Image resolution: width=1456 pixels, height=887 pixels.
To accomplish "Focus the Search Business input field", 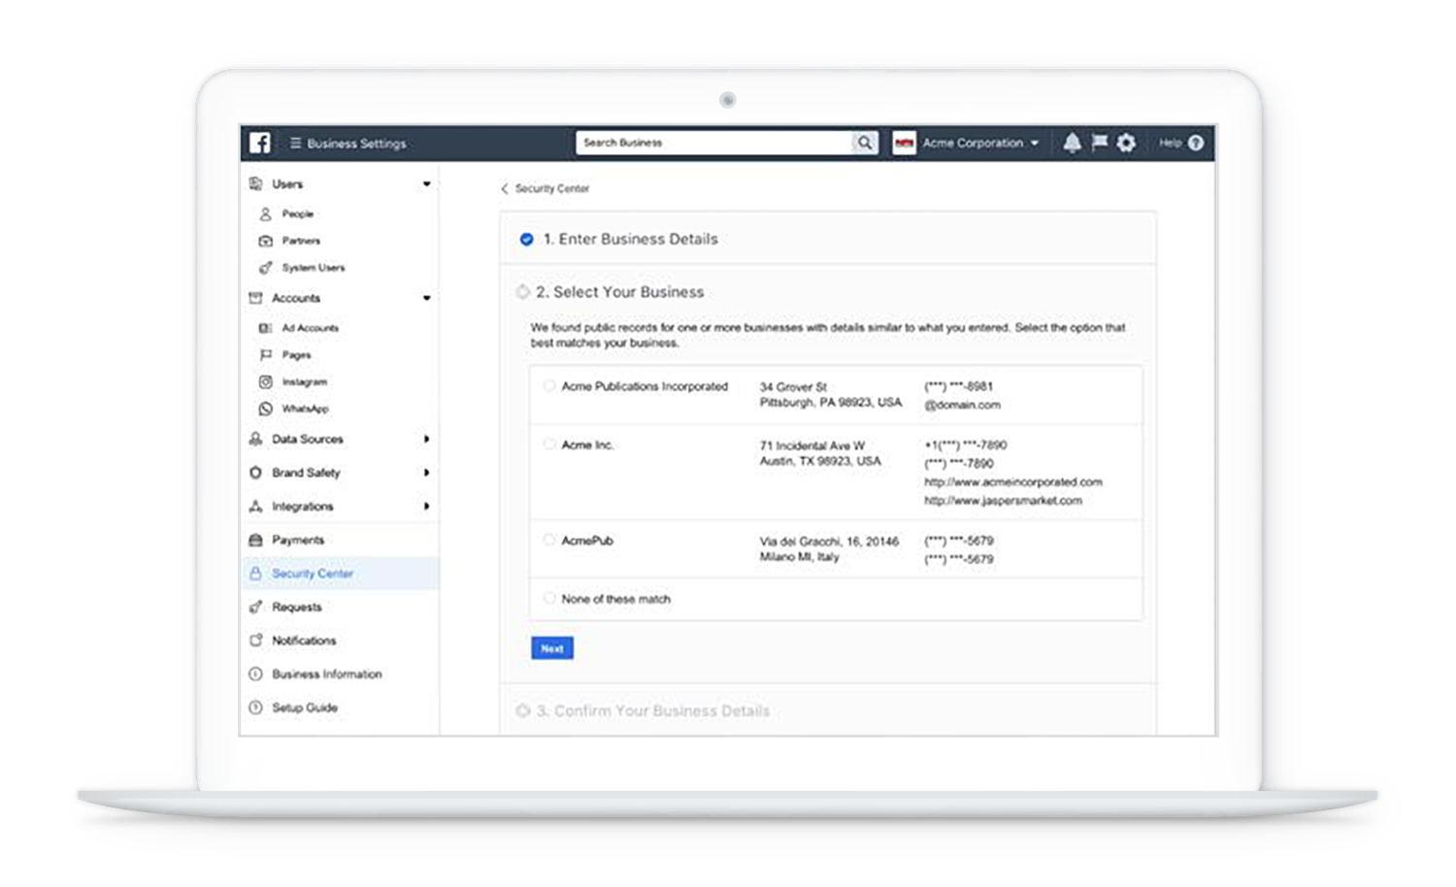I will point(714,143).
